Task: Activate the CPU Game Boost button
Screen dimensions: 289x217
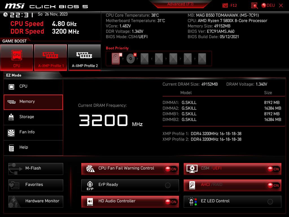Action: (17, 58)
